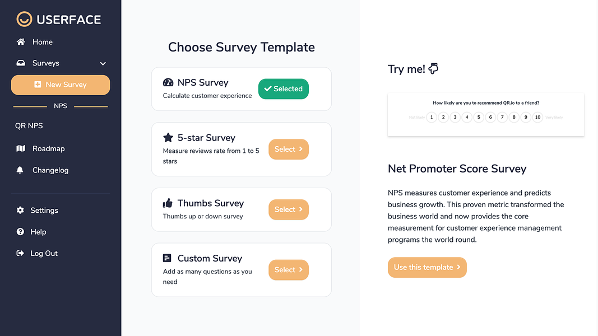Image resolution: width=598 pixels, height=336 pixels.
Task: Expand the Surveys menu chevron
Action: point(103,63)
